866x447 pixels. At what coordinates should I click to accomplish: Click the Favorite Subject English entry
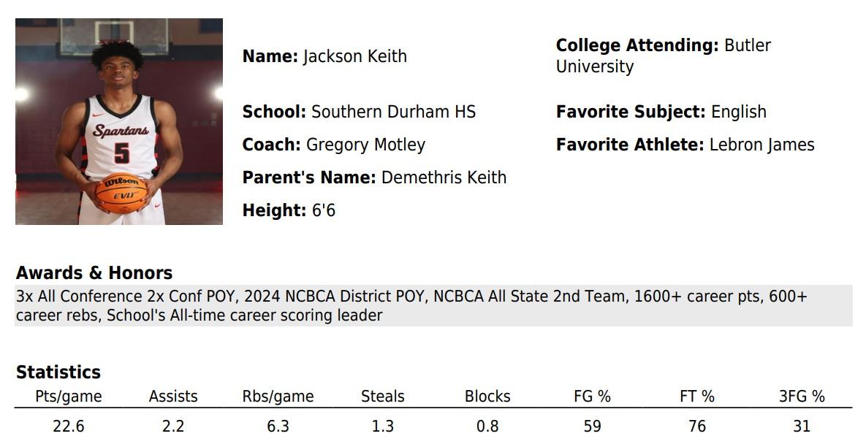(x=661, y=112)
